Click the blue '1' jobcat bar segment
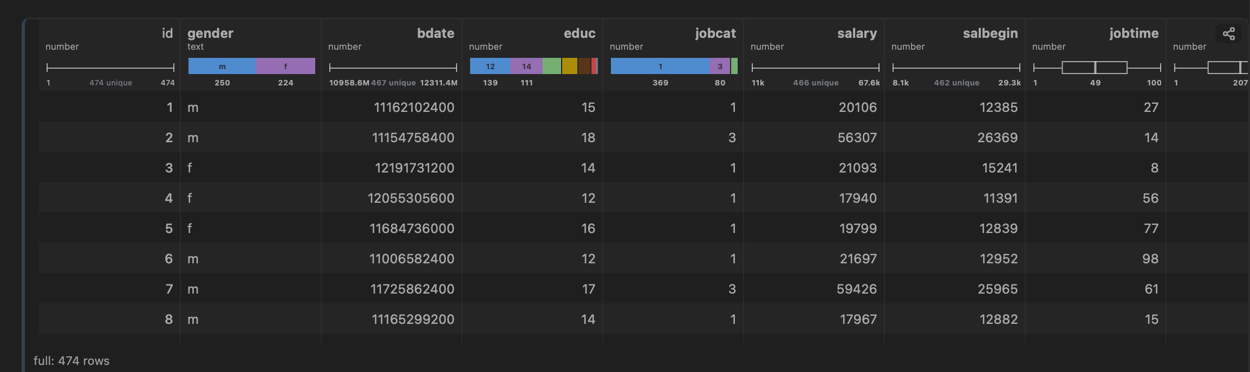The width and height of the screenshot is (1250, 372). point(660,66)
